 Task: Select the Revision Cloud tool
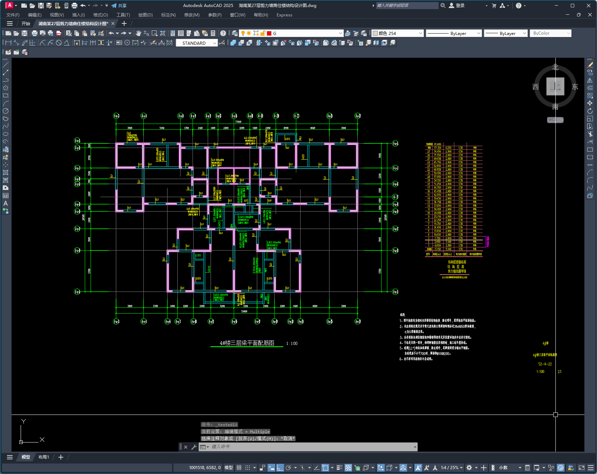pyautogui.click(x=6, y=119)
